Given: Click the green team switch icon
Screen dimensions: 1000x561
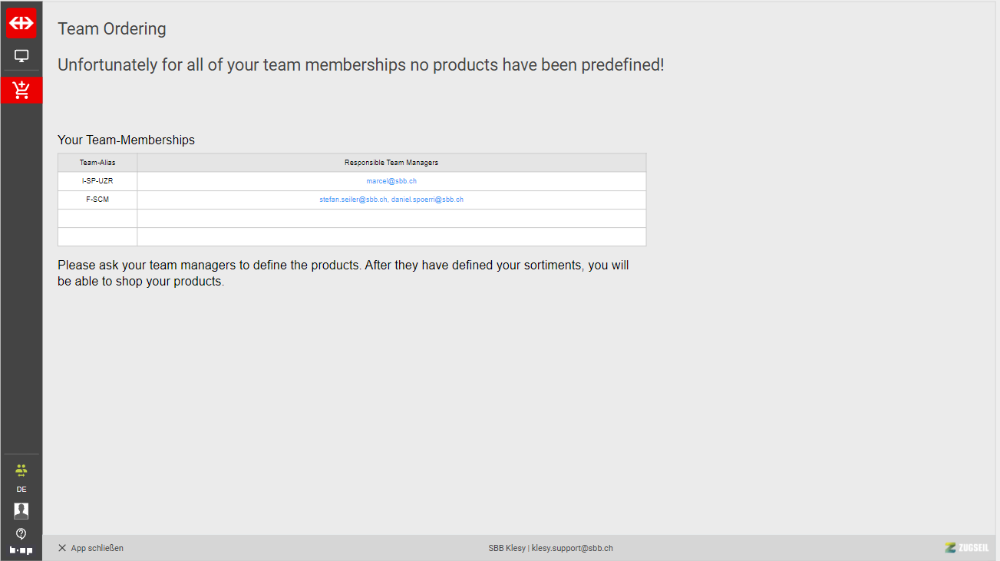Looking at the screenshot, I should click(x=21, y=470).
